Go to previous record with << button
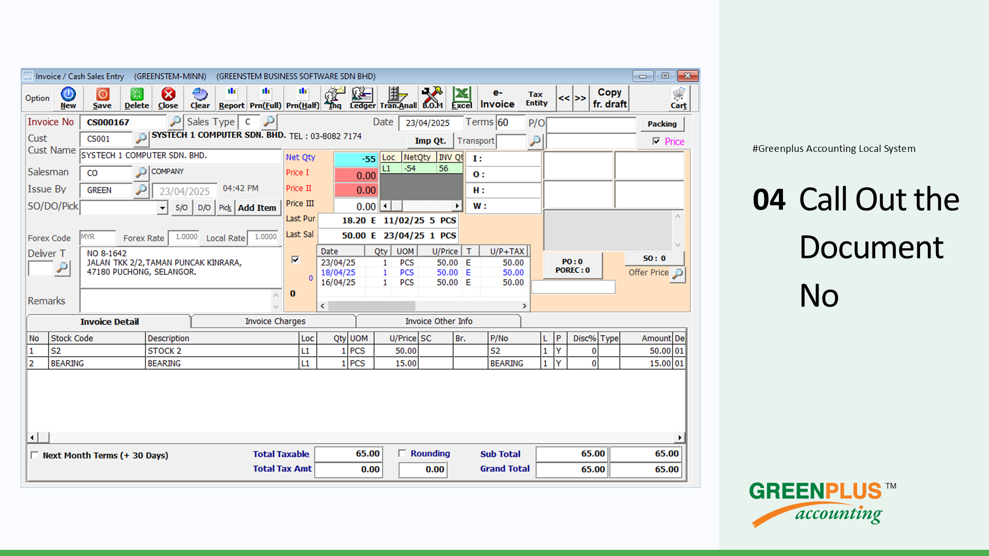The height and width of the screenshot is (556, 989). [x=564, y=98]
